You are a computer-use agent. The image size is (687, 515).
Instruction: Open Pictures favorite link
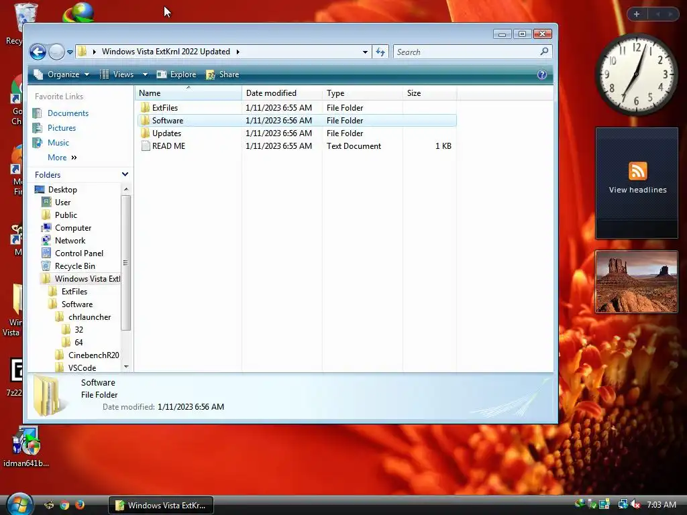[x=61, y=128]
